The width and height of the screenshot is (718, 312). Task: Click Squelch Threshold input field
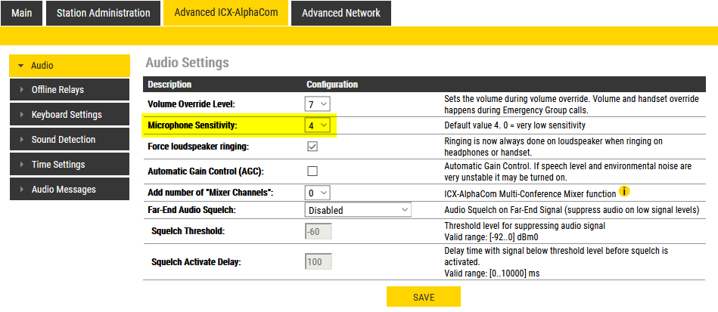[x=319, y=231]
